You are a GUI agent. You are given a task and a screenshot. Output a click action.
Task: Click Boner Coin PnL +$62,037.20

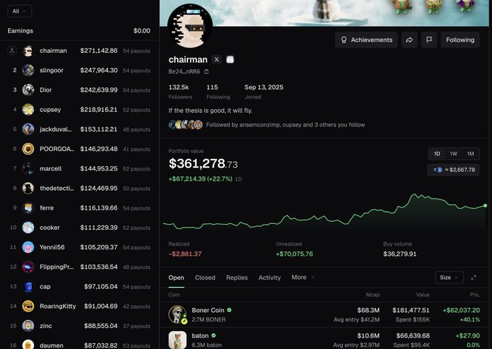(x=462, y=310)
